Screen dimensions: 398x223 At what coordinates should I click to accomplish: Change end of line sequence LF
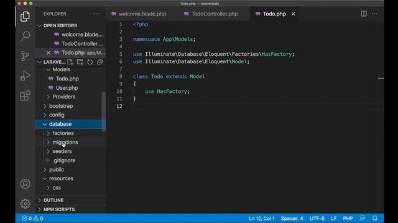333,218
